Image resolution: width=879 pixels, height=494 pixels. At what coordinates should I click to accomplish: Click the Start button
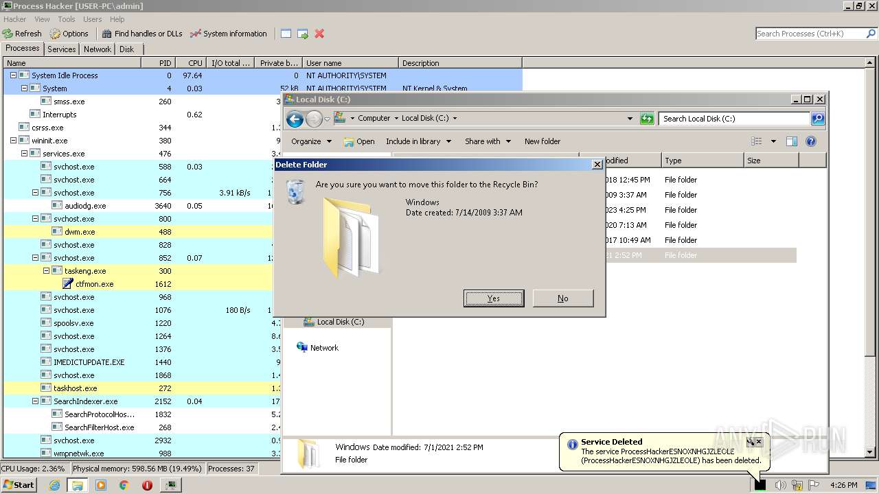tap(19, 484)
